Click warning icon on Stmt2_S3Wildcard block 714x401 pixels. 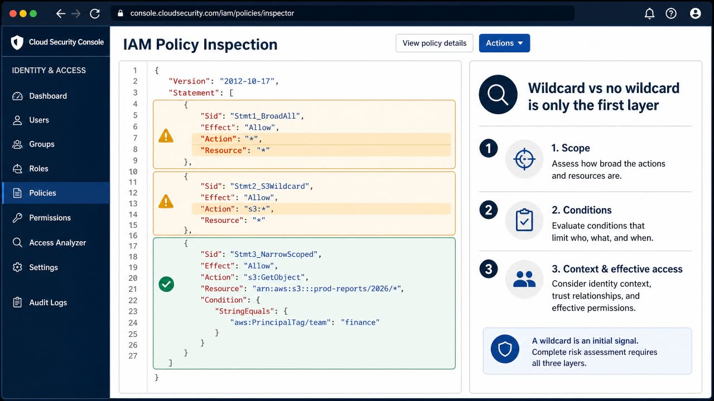(166, 201)
